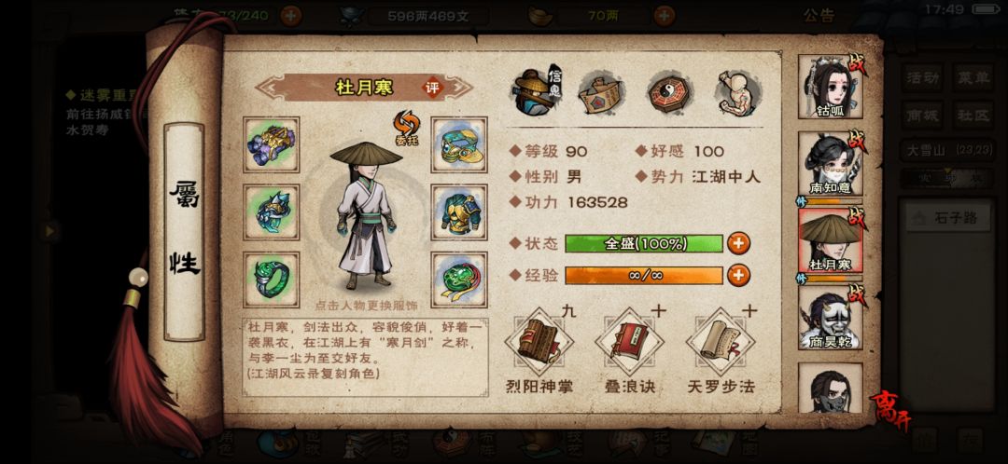Viewport: 1008px width, 464px height.
Task: Tap the 委托 swap icon
Action: pos(406,127)
